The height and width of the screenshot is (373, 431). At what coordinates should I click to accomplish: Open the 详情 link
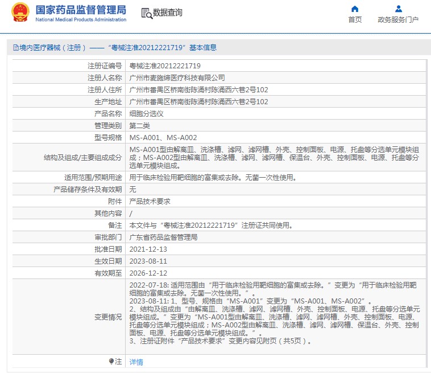(136, 362)
